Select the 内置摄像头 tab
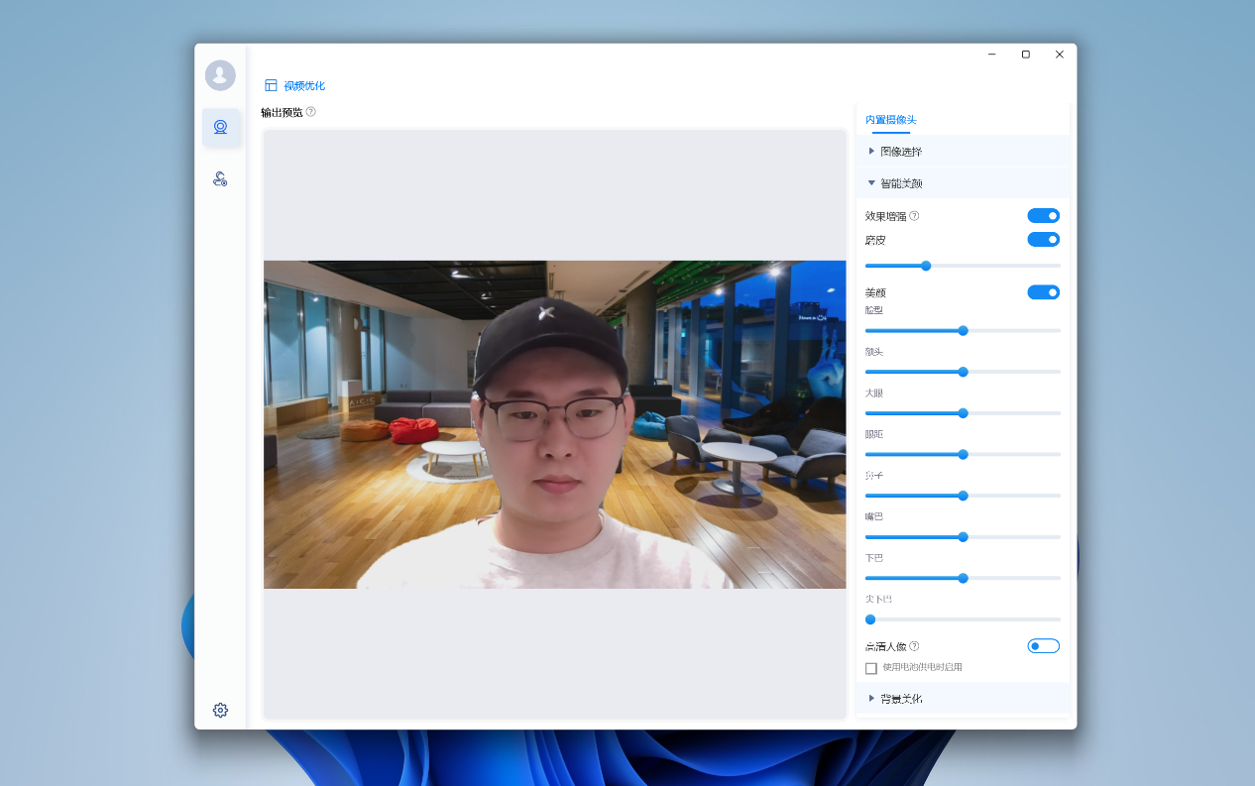This screenshot has width=1255, height=786. click(x=890, y=120)
